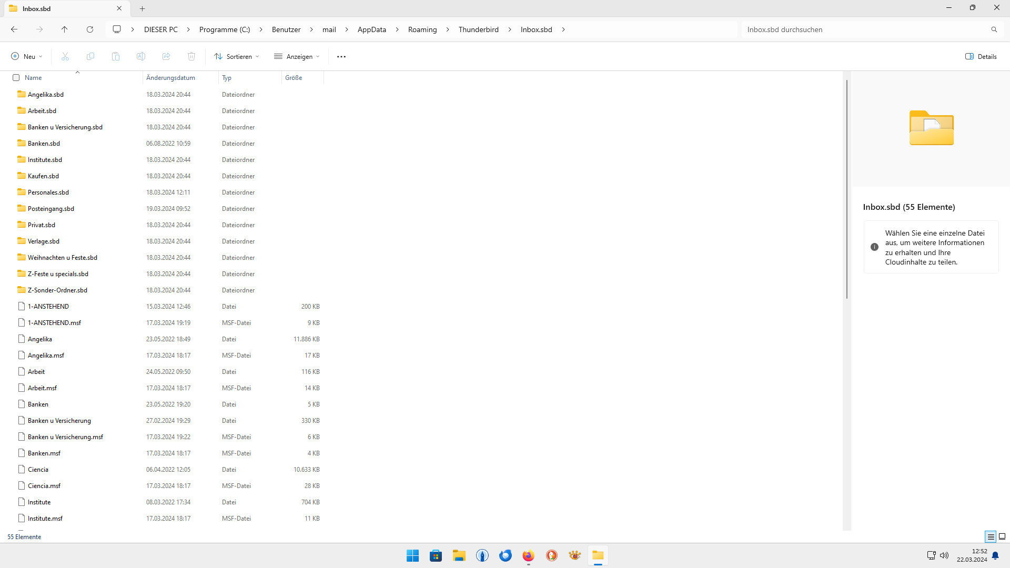The image size is (1010, 568).
Task: Switch to large thumbnails view icon
Action: pyautogui.click(x=1002, y=536)
